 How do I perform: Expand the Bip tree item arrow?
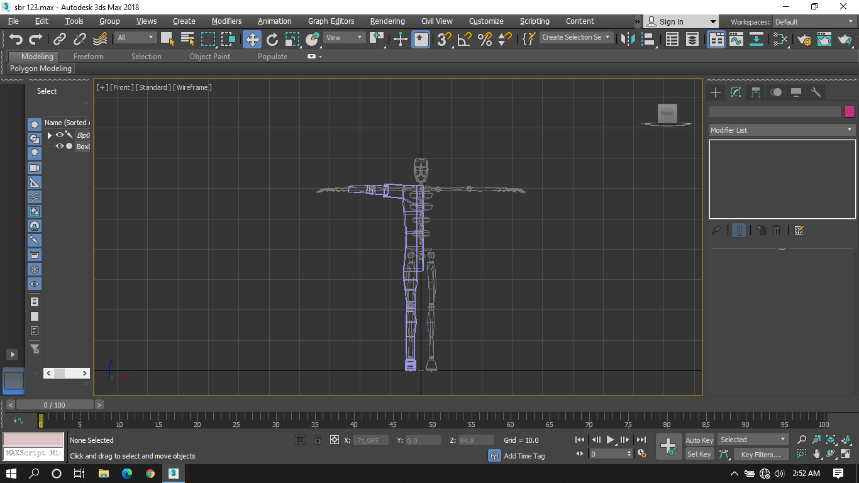click(50, 135)
